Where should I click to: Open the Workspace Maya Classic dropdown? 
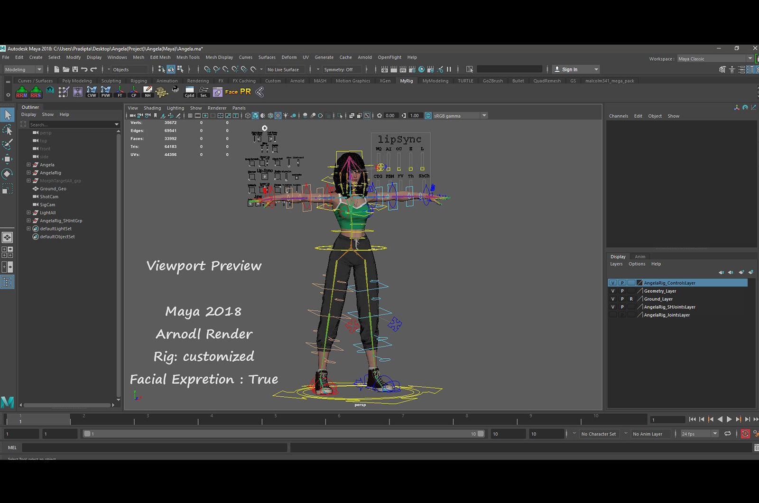[715, 59]
